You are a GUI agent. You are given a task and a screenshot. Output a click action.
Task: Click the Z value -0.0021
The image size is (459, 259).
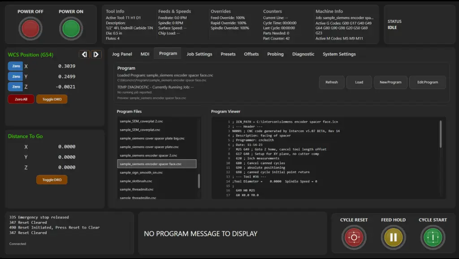pos(65,87)
